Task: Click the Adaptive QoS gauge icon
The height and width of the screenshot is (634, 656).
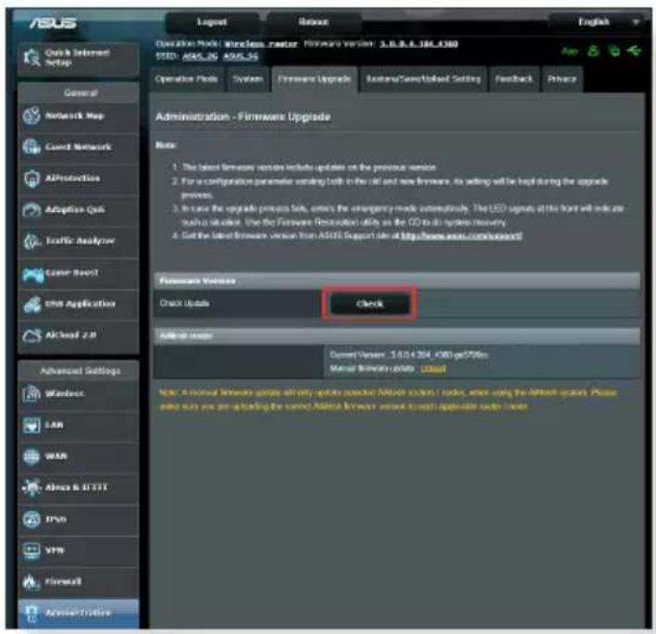Action: 31,210
